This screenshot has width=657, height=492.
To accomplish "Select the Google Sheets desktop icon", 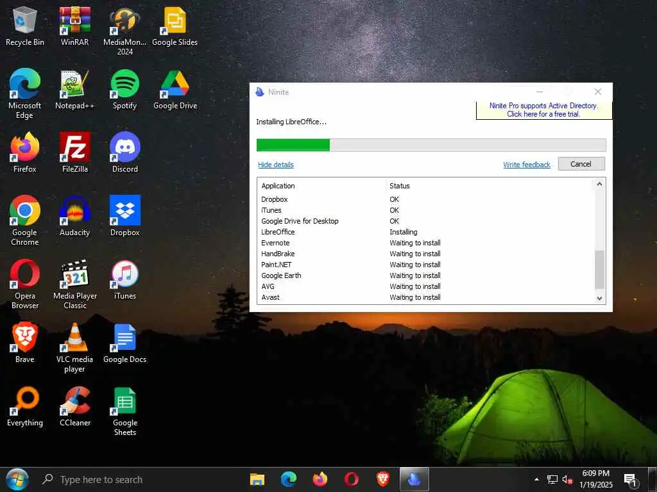I will point(125,412).
